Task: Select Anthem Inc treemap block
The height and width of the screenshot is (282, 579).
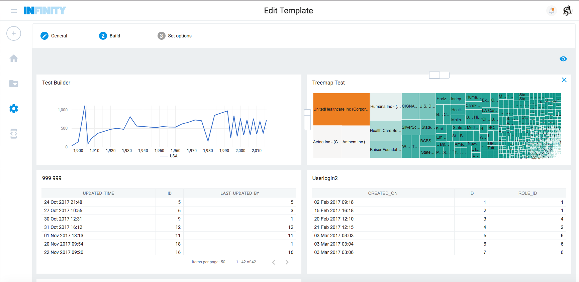Action: [x=356, y=142]
